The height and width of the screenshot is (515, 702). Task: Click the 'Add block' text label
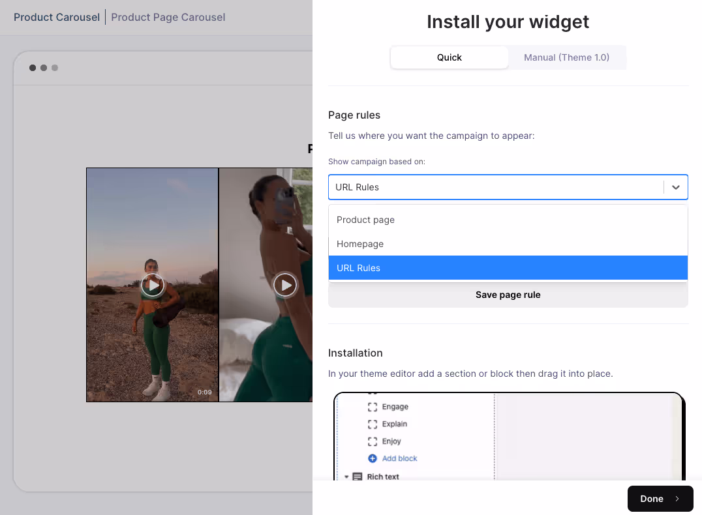(x=399, y=458)
